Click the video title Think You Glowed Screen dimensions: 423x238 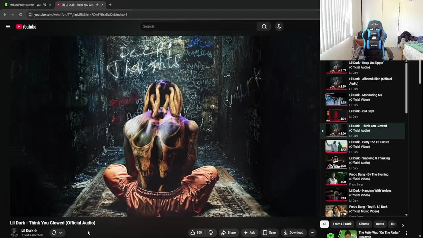(53, 223)
